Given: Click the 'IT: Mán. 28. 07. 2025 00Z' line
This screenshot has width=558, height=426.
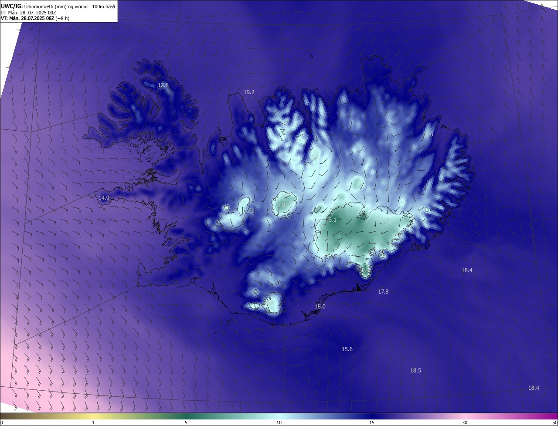Looking at the screenshot, I should [28, 12].
